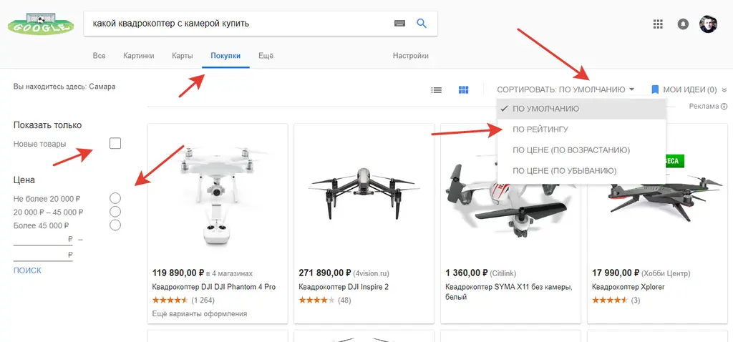733x342 pixels.
Task: Switch to list view layout
Action: click(x=436, y=90)
